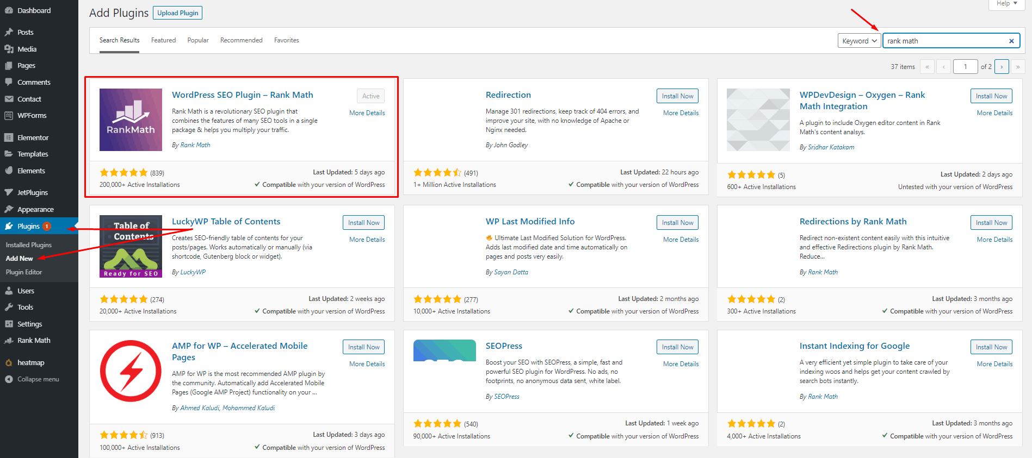1032x458 pixels.
Task: Open Instant Indexing for Google title
Action: coord(854,346)
